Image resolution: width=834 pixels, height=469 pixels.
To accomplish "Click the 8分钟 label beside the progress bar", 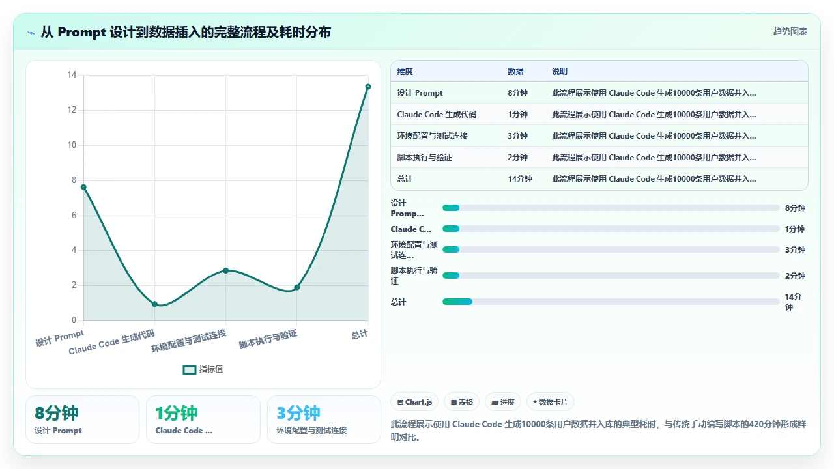I will pos(795,208).
